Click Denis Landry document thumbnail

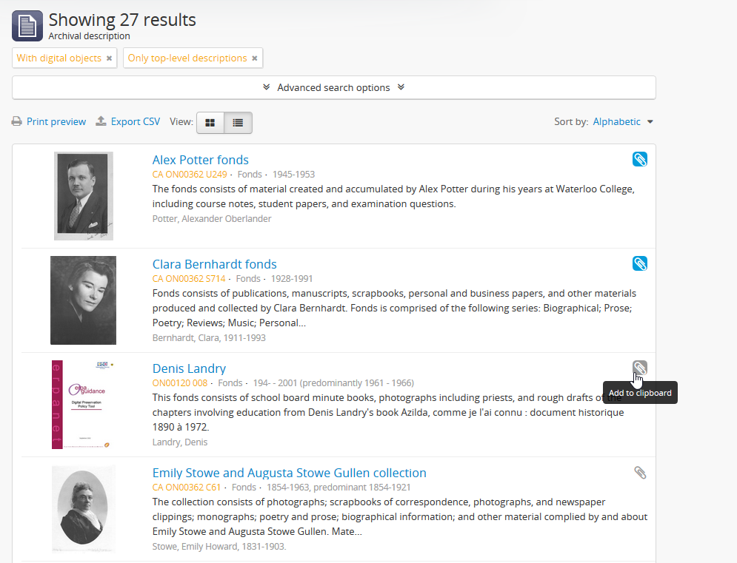(x=83, y=405)
